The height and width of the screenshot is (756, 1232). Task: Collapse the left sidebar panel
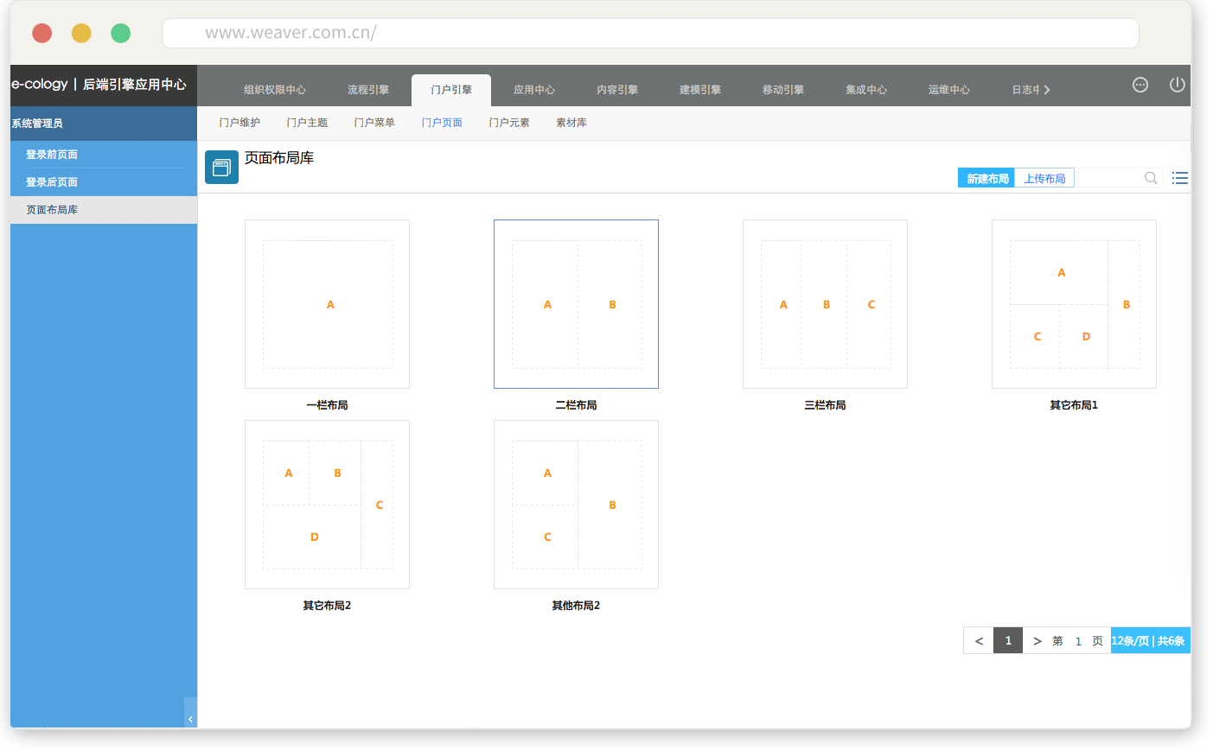pos(190,719)
